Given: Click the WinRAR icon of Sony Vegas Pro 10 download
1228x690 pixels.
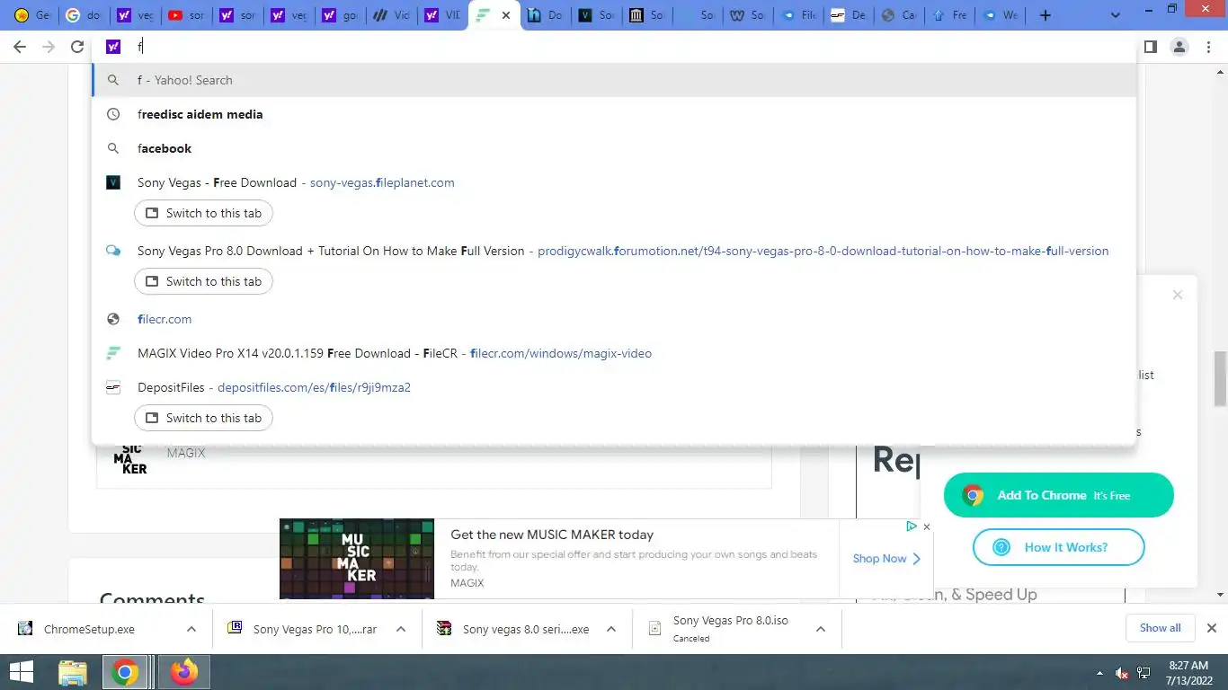Looking at the screenshot, I should coord(235,629).
